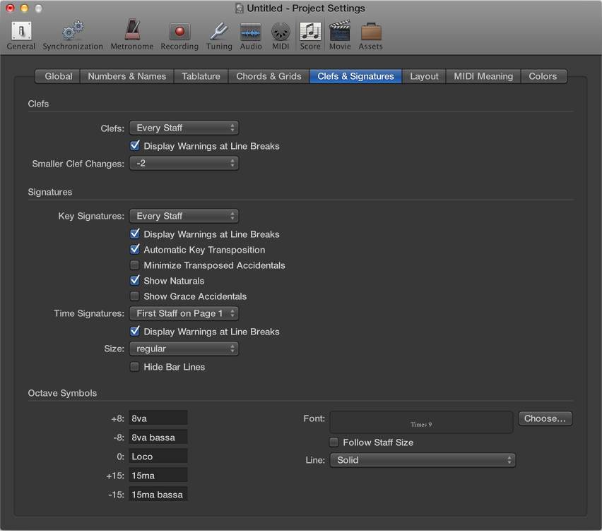Image resolution: width=602 pixels, height=532 pixels.
Task: Open the Synchronization settings icon
Action: pos(72,32)
